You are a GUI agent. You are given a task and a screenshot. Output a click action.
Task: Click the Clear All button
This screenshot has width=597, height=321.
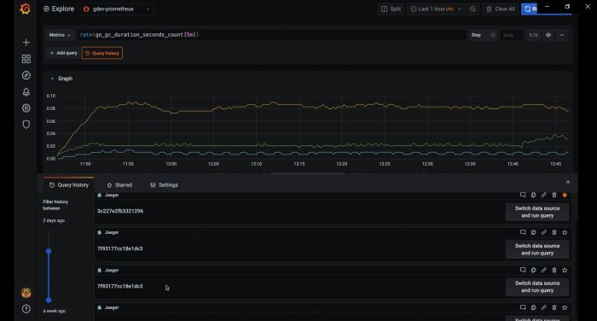[x=501, y=9]
